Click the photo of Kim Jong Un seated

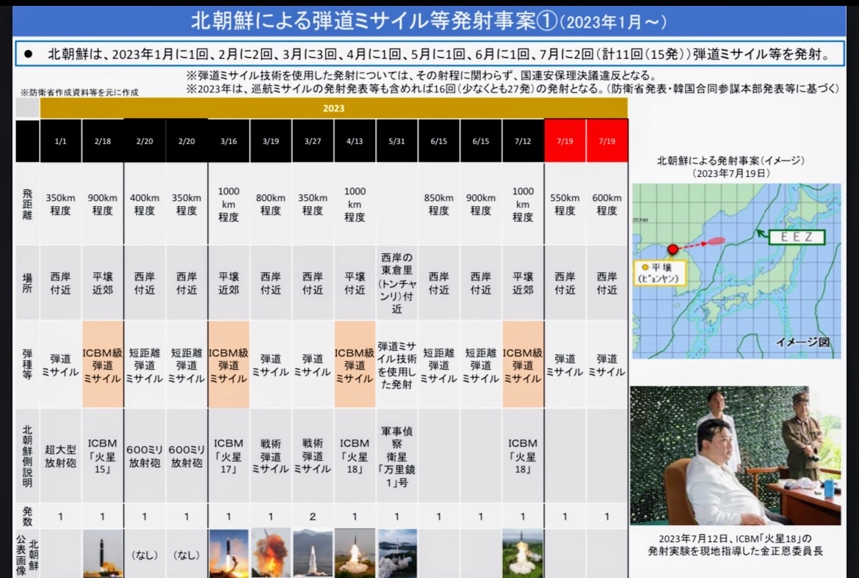[736, 456]
